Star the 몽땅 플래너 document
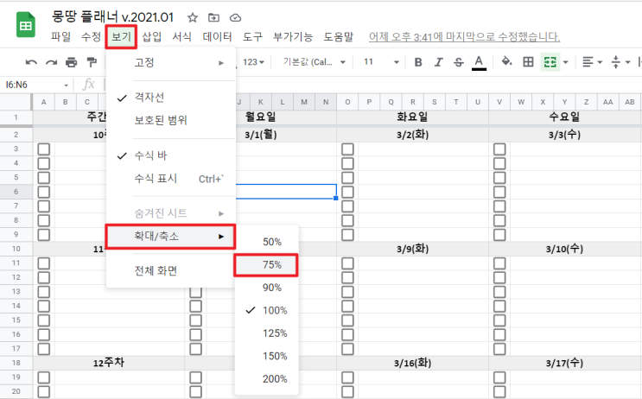The width and height of the screenshot is (642, 399). coord(193,17)
